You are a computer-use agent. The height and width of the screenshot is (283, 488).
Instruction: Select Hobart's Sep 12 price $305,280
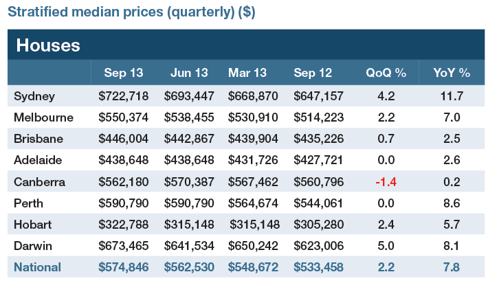tap(318, 225)
